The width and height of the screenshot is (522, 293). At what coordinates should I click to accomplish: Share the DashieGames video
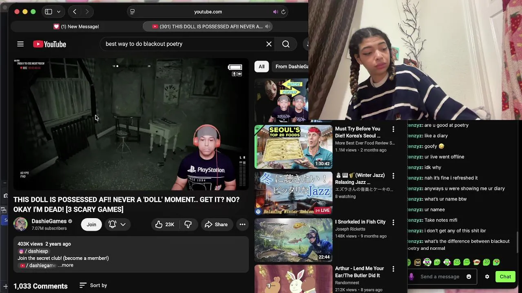(x=216, y=225)
